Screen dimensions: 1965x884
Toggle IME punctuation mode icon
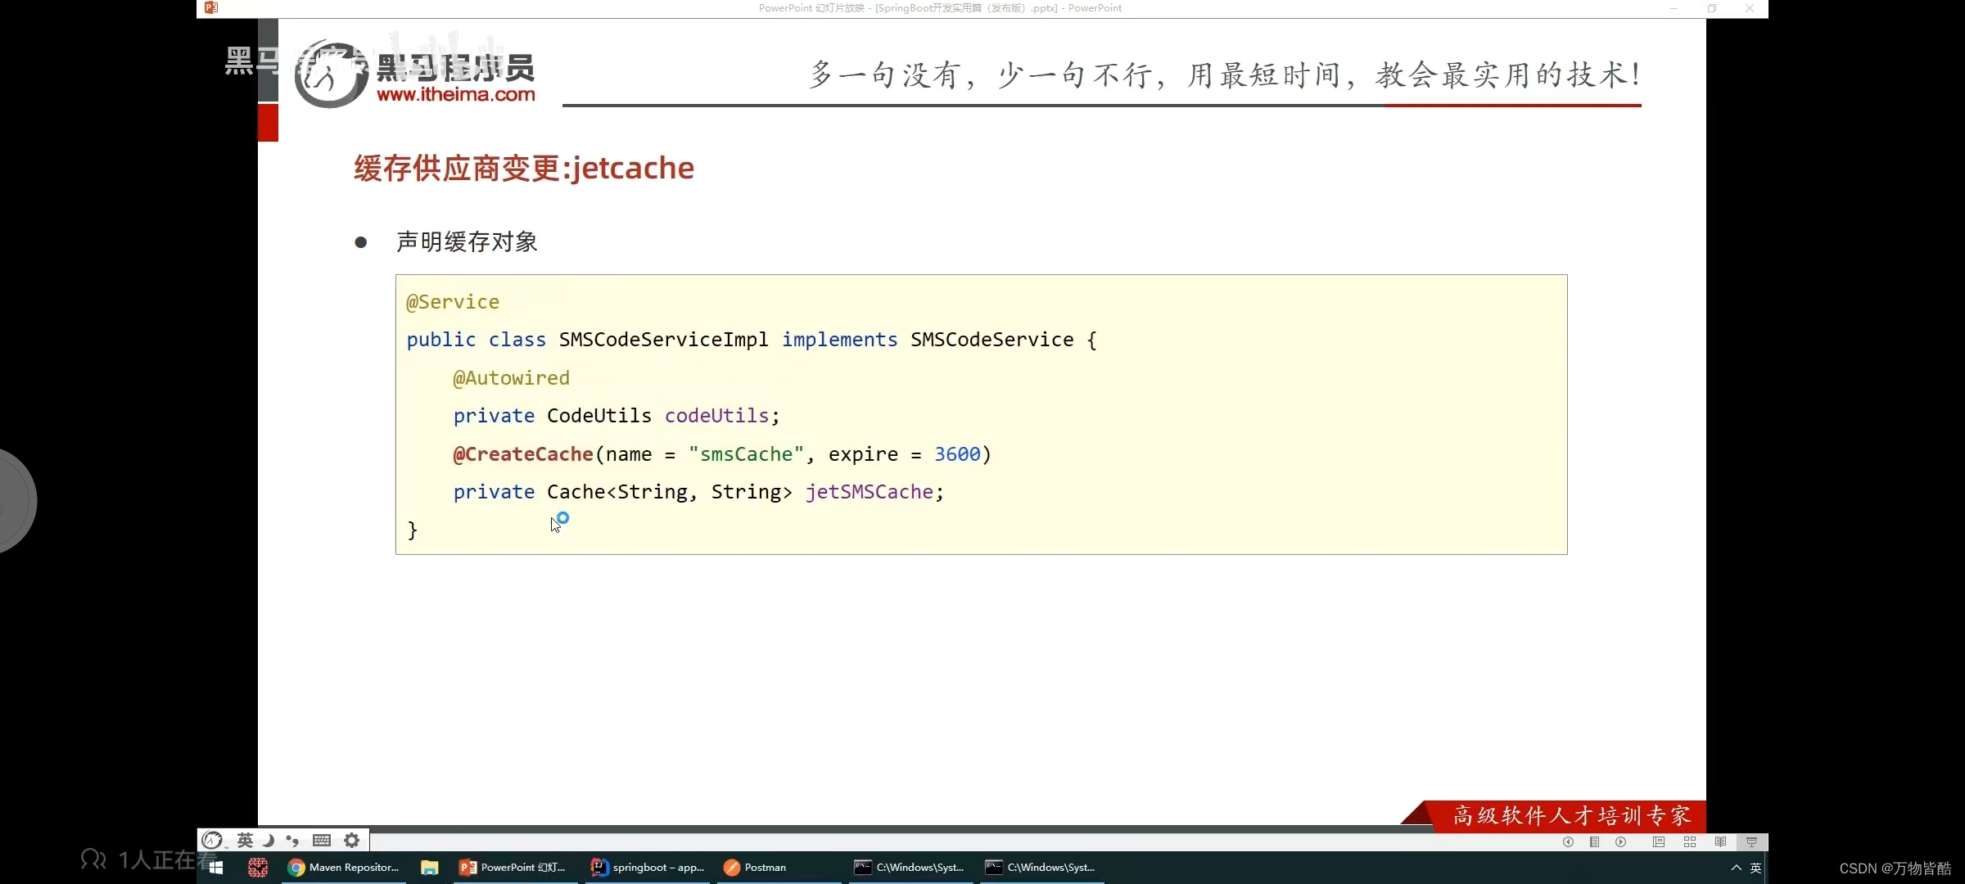[292, 840]
